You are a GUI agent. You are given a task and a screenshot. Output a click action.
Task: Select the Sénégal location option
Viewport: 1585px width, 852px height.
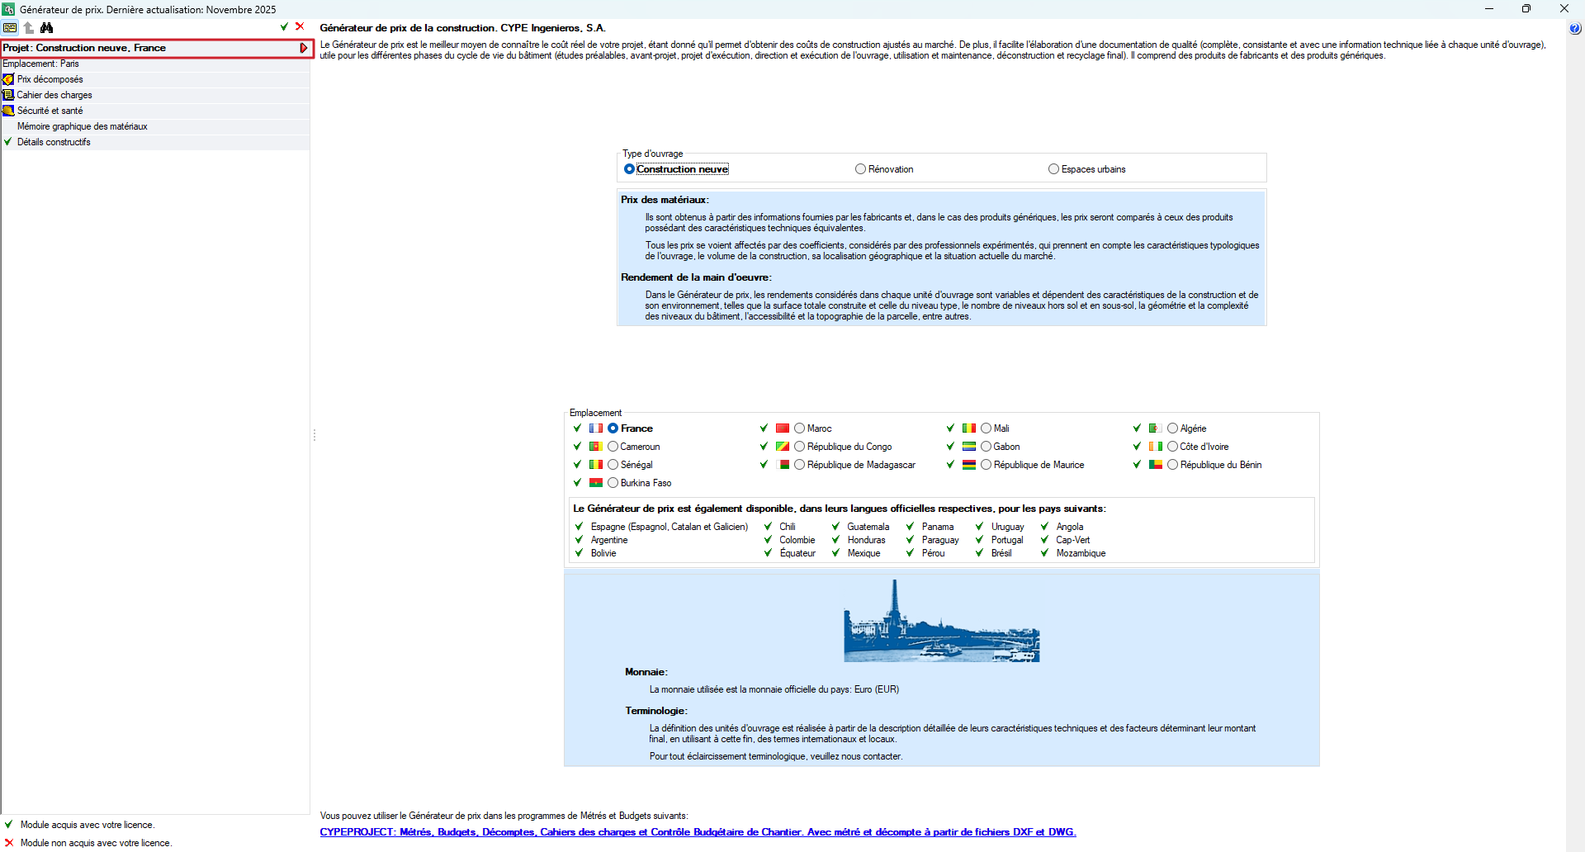click(613, 465)
